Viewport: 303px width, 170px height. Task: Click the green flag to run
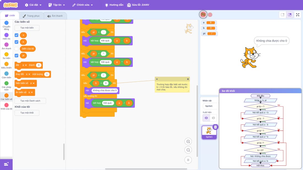(203, 15)
